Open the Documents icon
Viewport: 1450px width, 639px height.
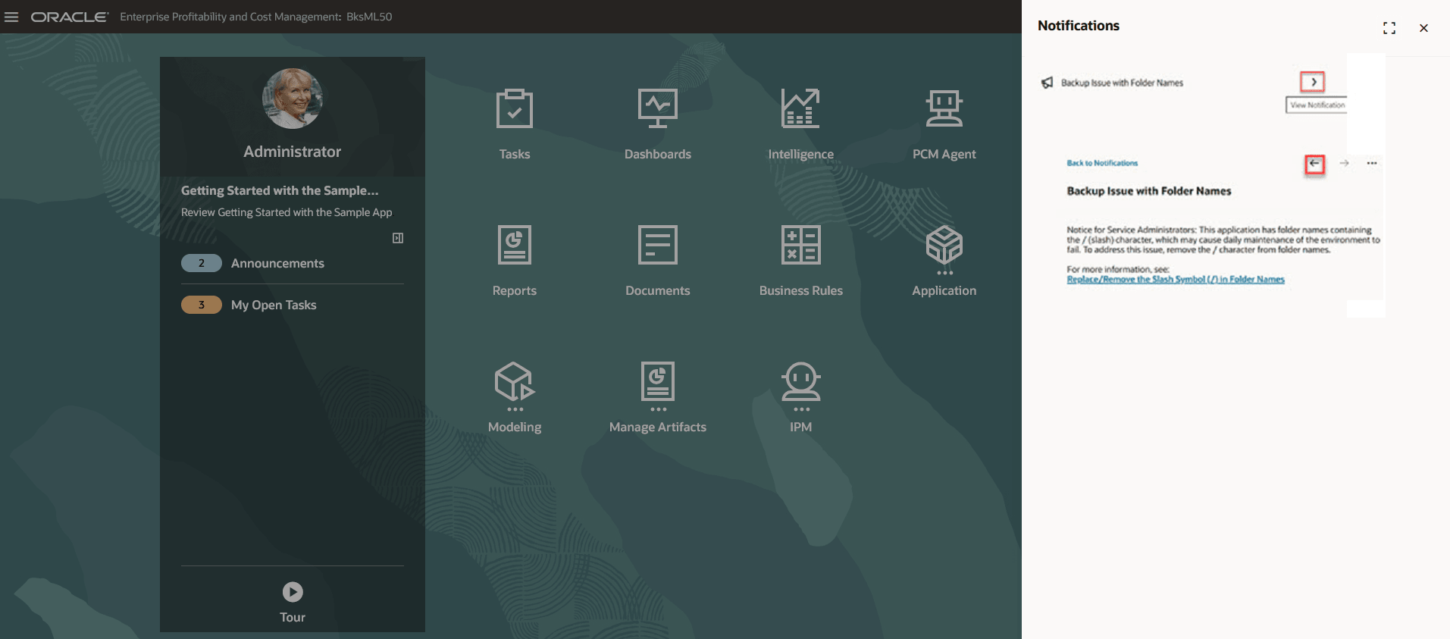(657, 245)
